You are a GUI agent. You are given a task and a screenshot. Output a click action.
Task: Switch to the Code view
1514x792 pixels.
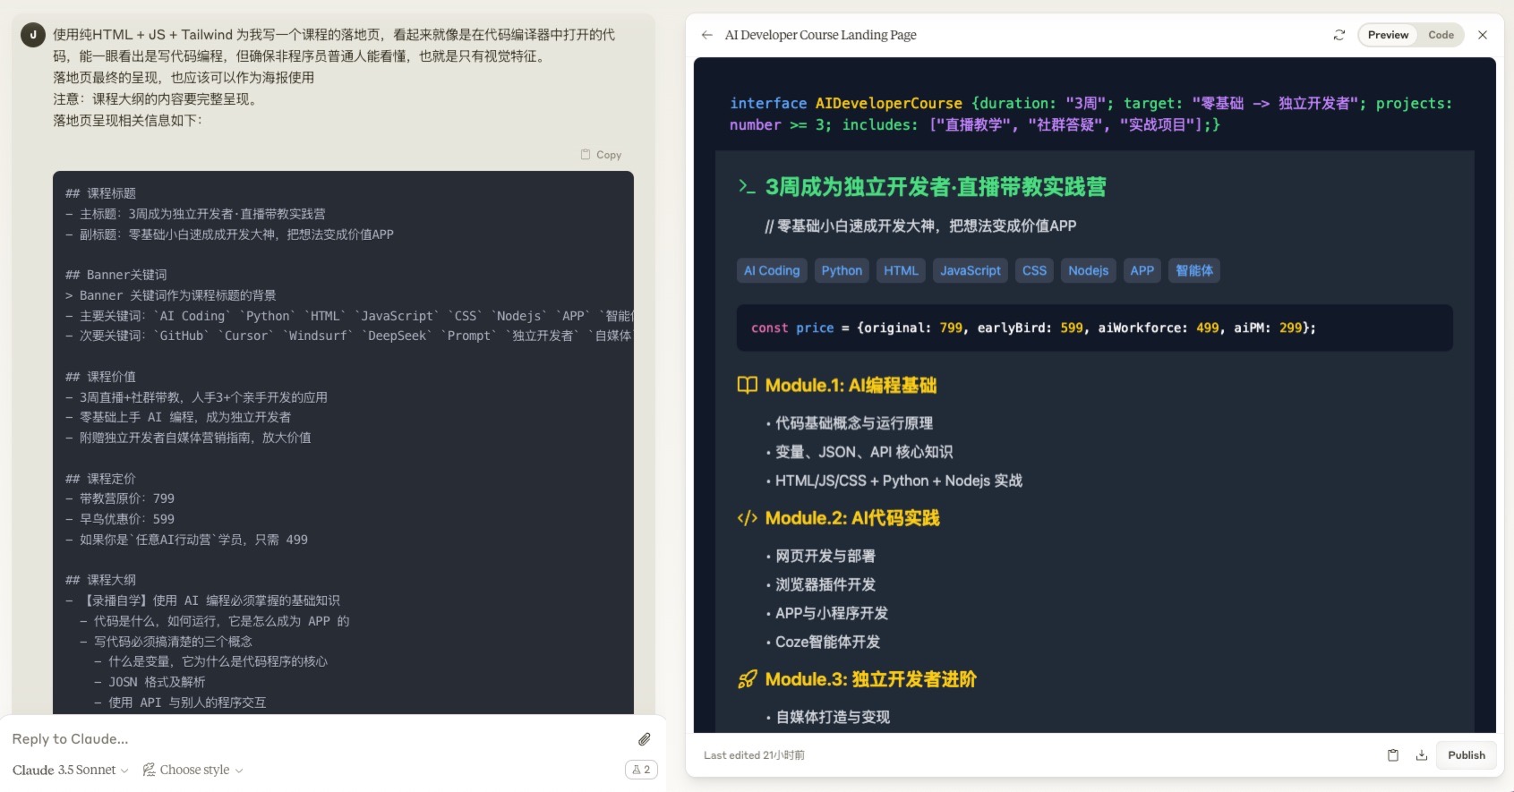tap(1441, 35)
